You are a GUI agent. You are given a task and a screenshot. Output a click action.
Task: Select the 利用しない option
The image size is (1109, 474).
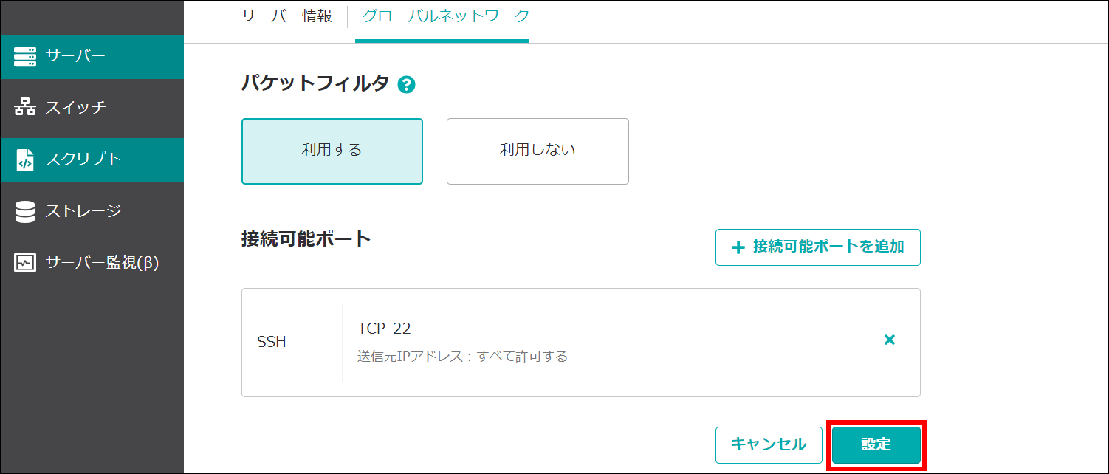point(537,151)
